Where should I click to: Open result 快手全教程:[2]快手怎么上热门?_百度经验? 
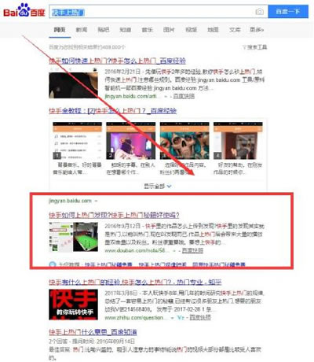click(x=113, y=111)
